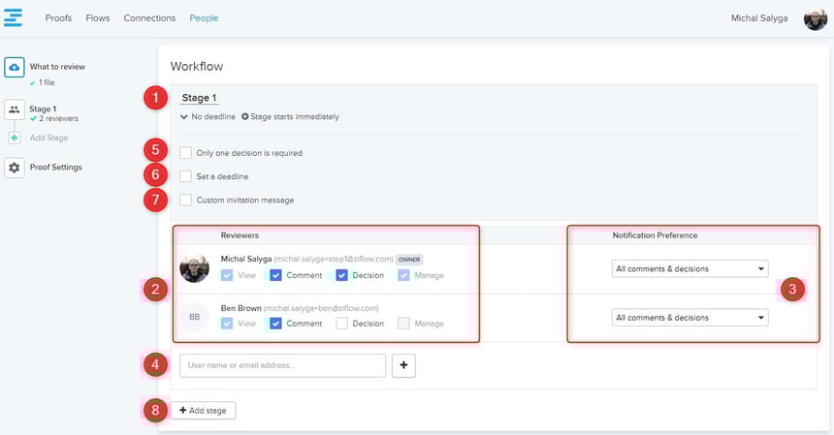This screenshot has height=435, width=834.
Task: Expand the No deadline chevron
Action: click(x=184, y=117)
